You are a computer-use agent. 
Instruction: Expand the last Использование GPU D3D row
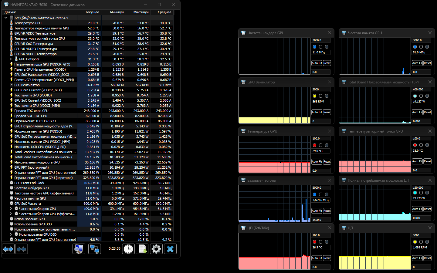tap(11, 234)
